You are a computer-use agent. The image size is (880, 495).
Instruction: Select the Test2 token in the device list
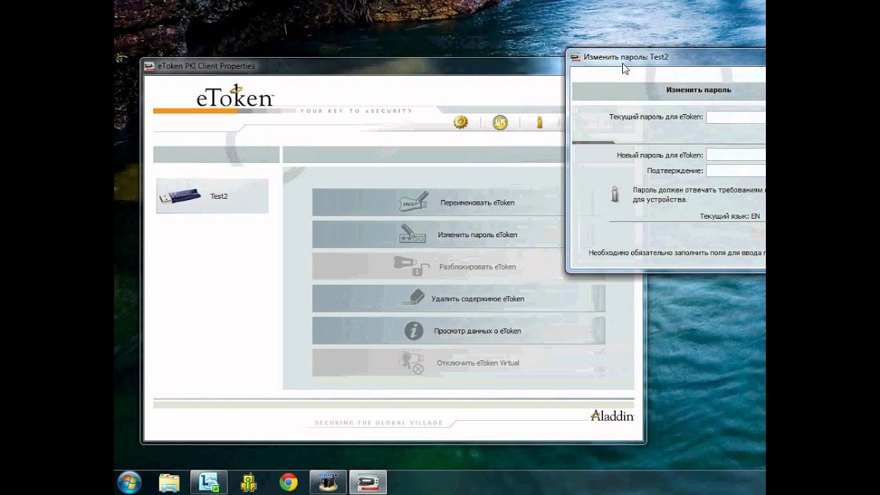[212, 196]
